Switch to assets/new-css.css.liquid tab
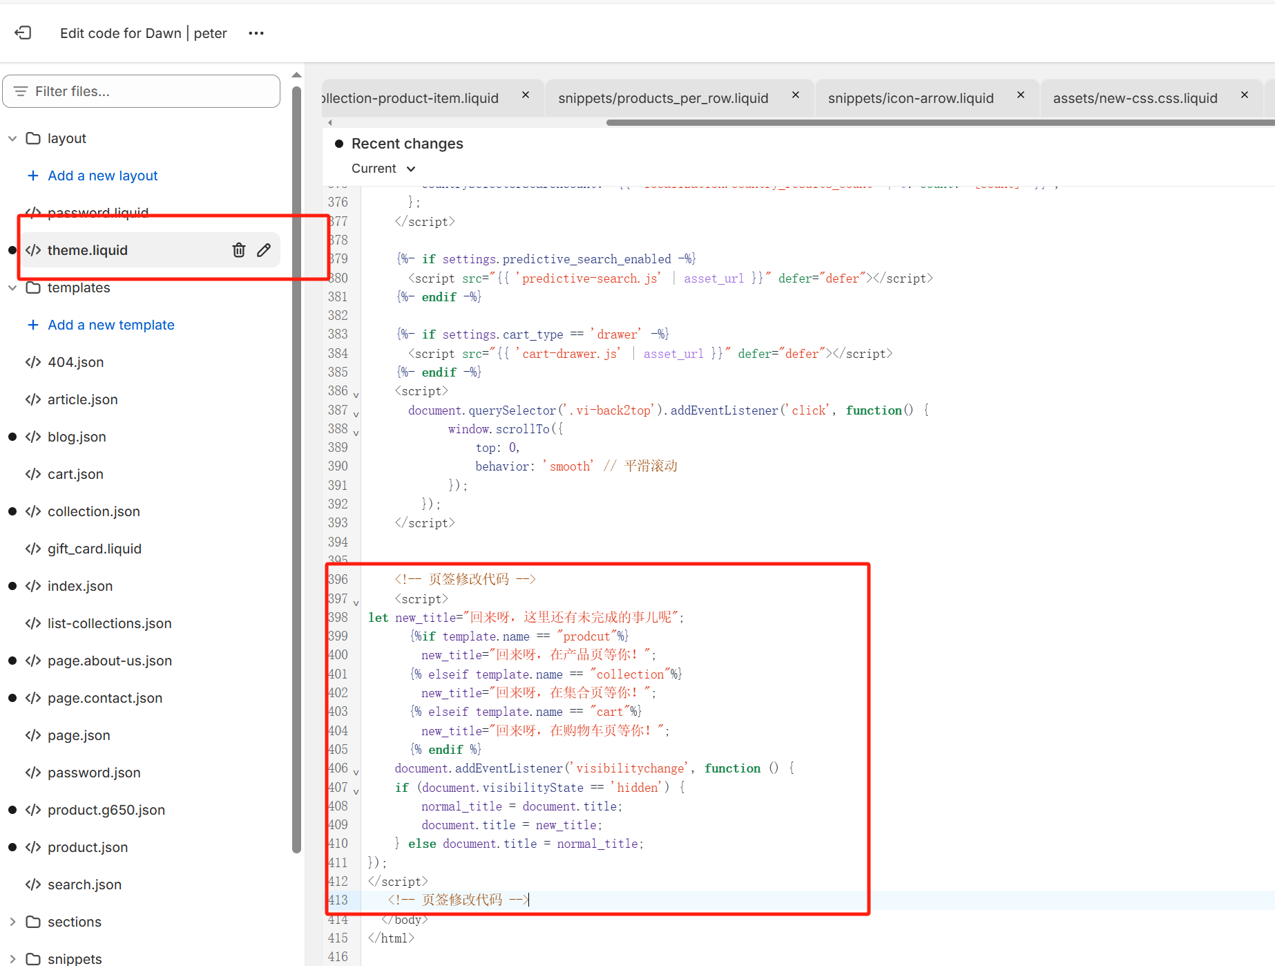The image size is (1275, 966). click(x=1135, y=98)
